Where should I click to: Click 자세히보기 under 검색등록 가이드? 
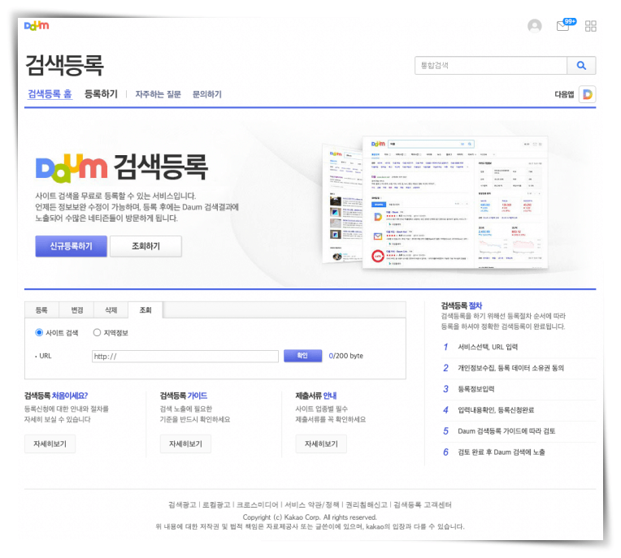point(185,443)
